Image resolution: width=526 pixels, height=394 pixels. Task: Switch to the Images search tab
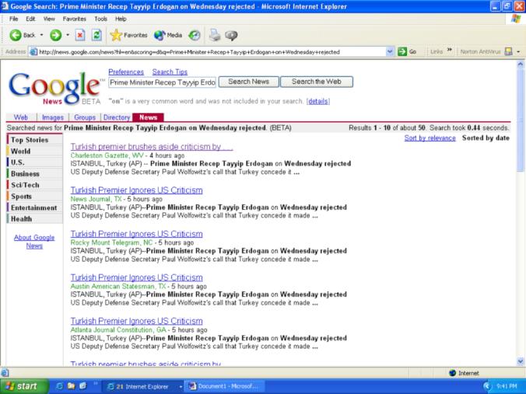(x=53, y=117)
